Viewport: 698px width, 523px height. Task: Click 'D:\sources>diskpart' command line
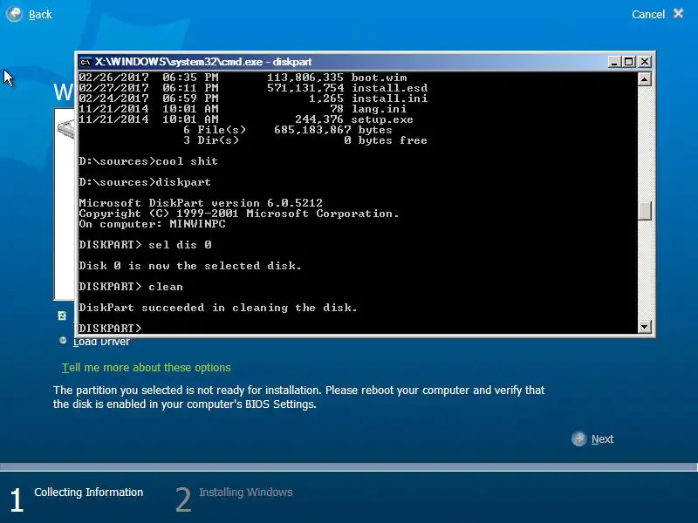[145, 182]
